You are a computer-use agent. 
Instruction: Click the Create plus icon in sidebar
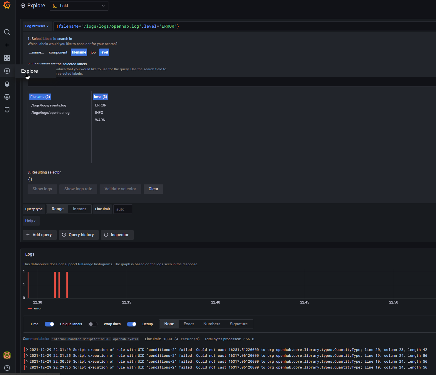[x=7, y=45]
